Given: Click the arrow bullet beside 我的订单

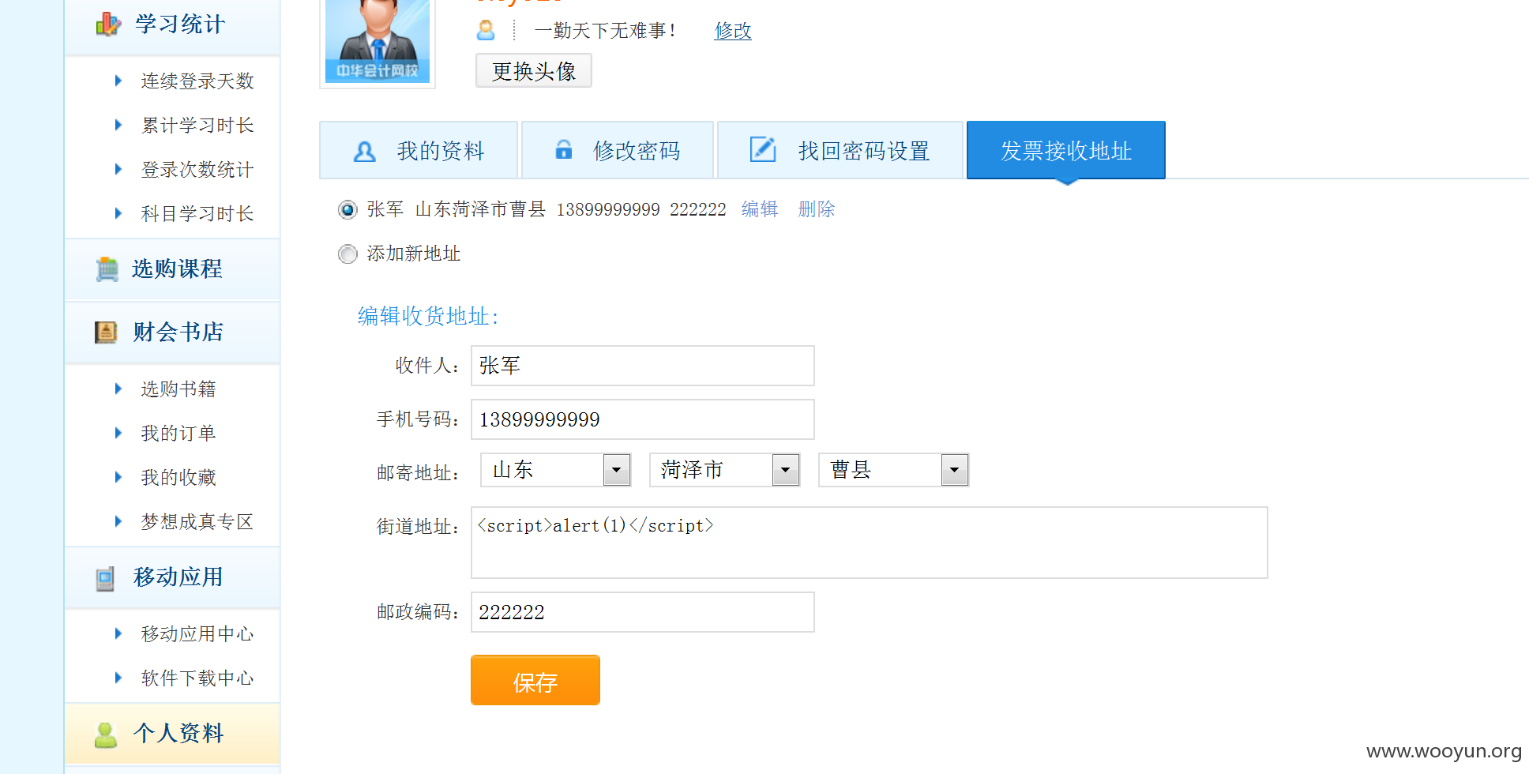Looking at the screenshot, I should [x=118, y=433].
